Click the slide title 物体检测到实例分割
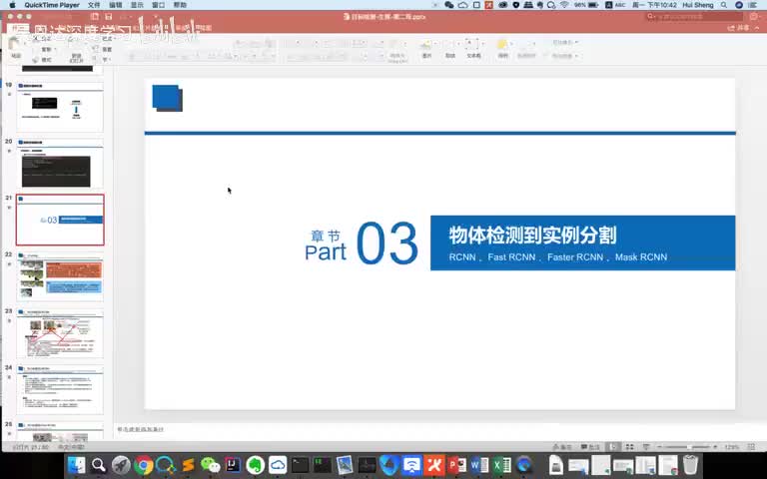The width and height of the screenshot is (767, 479). tap(532, 236)
